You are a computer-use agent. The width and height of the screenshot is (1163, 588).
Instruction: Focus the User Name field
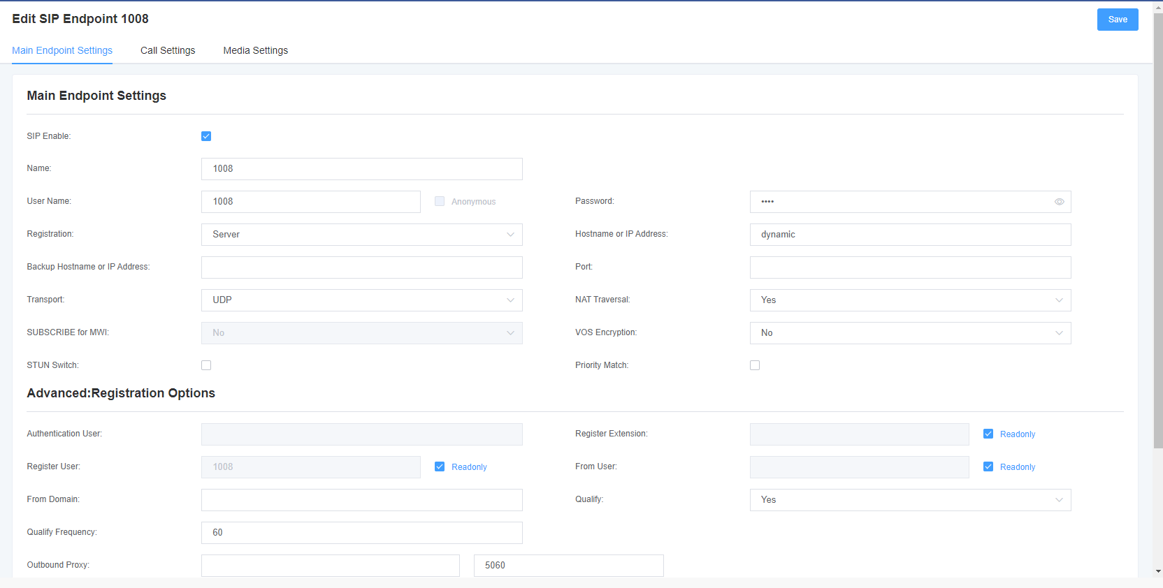coord(311,202)
